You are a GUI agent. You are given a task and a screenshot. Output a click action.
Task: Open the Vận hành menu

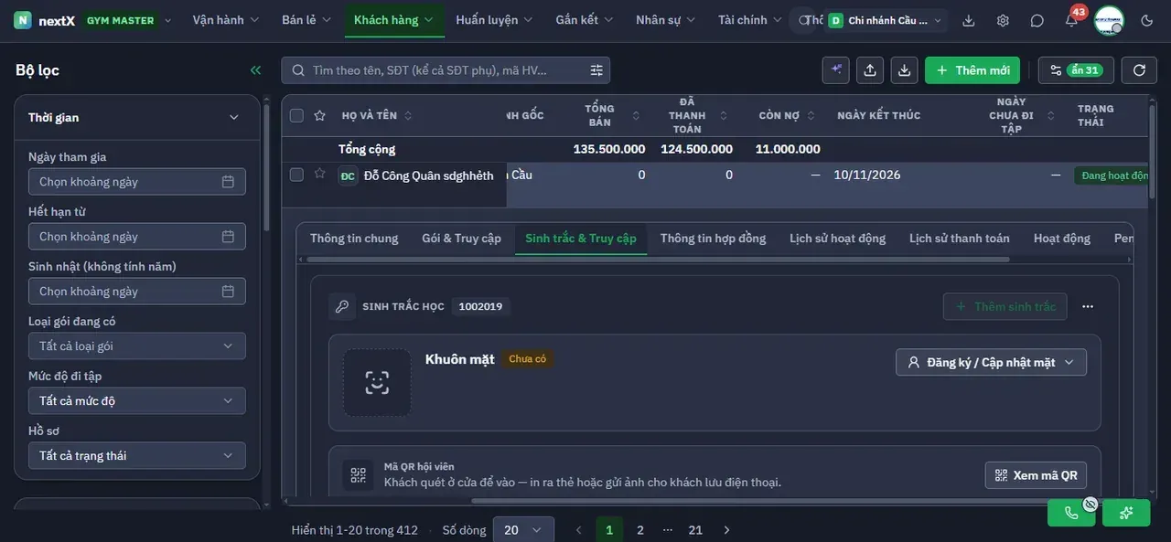point(226,20)
